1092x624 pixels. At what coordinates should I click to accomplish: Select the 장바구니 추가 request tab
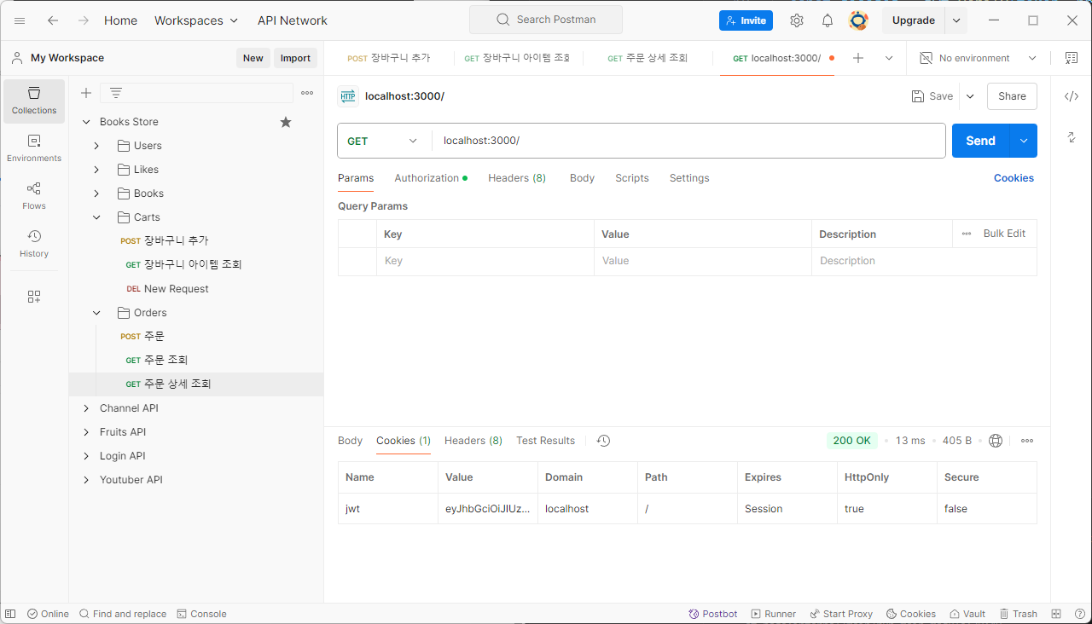pos(389,58)
